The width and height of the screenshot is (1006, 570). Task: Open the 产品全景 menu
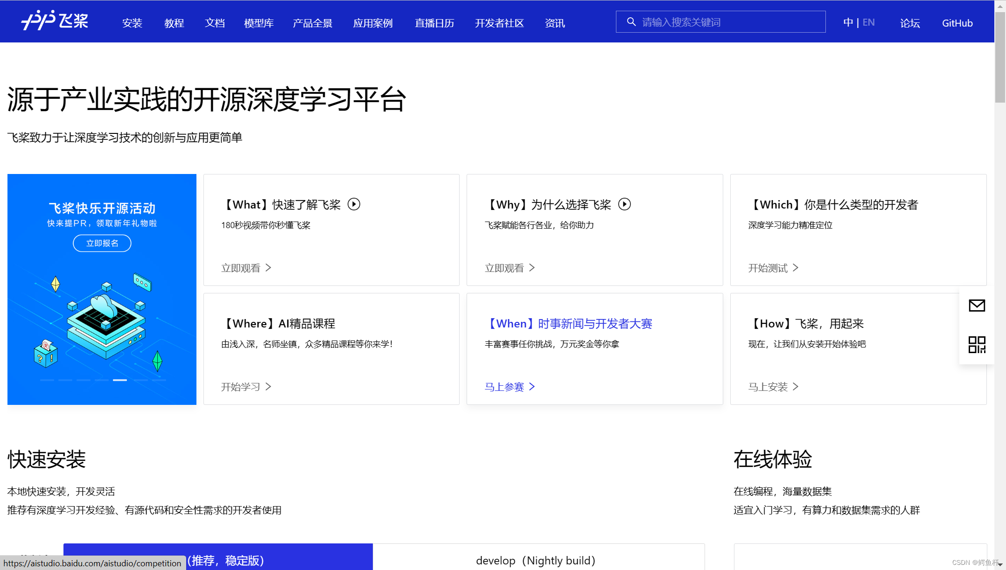(312, 23)
